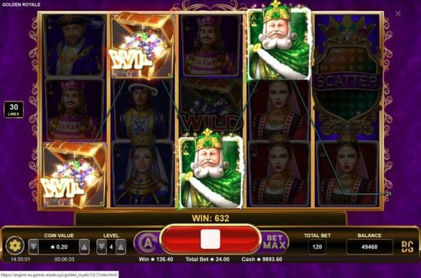Click the WIN: 632 display bar

tap(210, 218)
